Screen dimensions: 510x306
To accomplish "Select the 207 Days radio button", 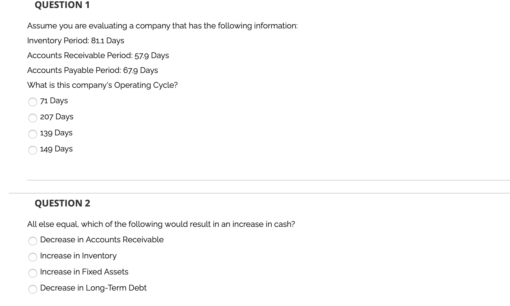I will pyautogui.click(x=33, y=118).
